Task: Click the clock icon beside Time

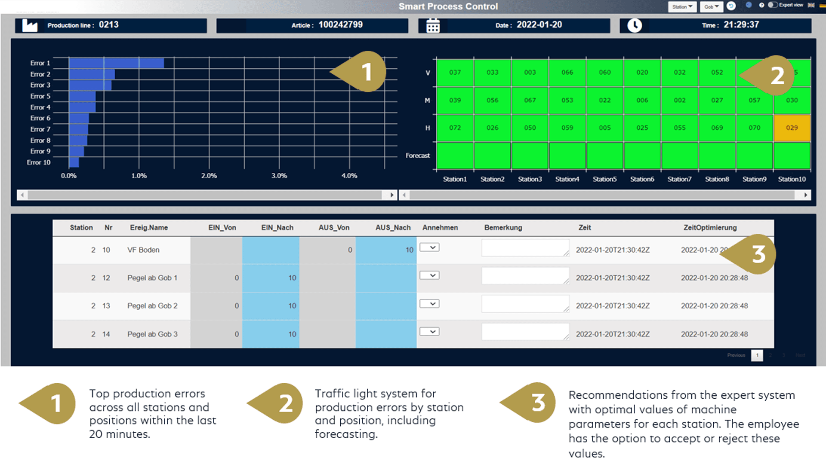Action: [x=635, y=25]
